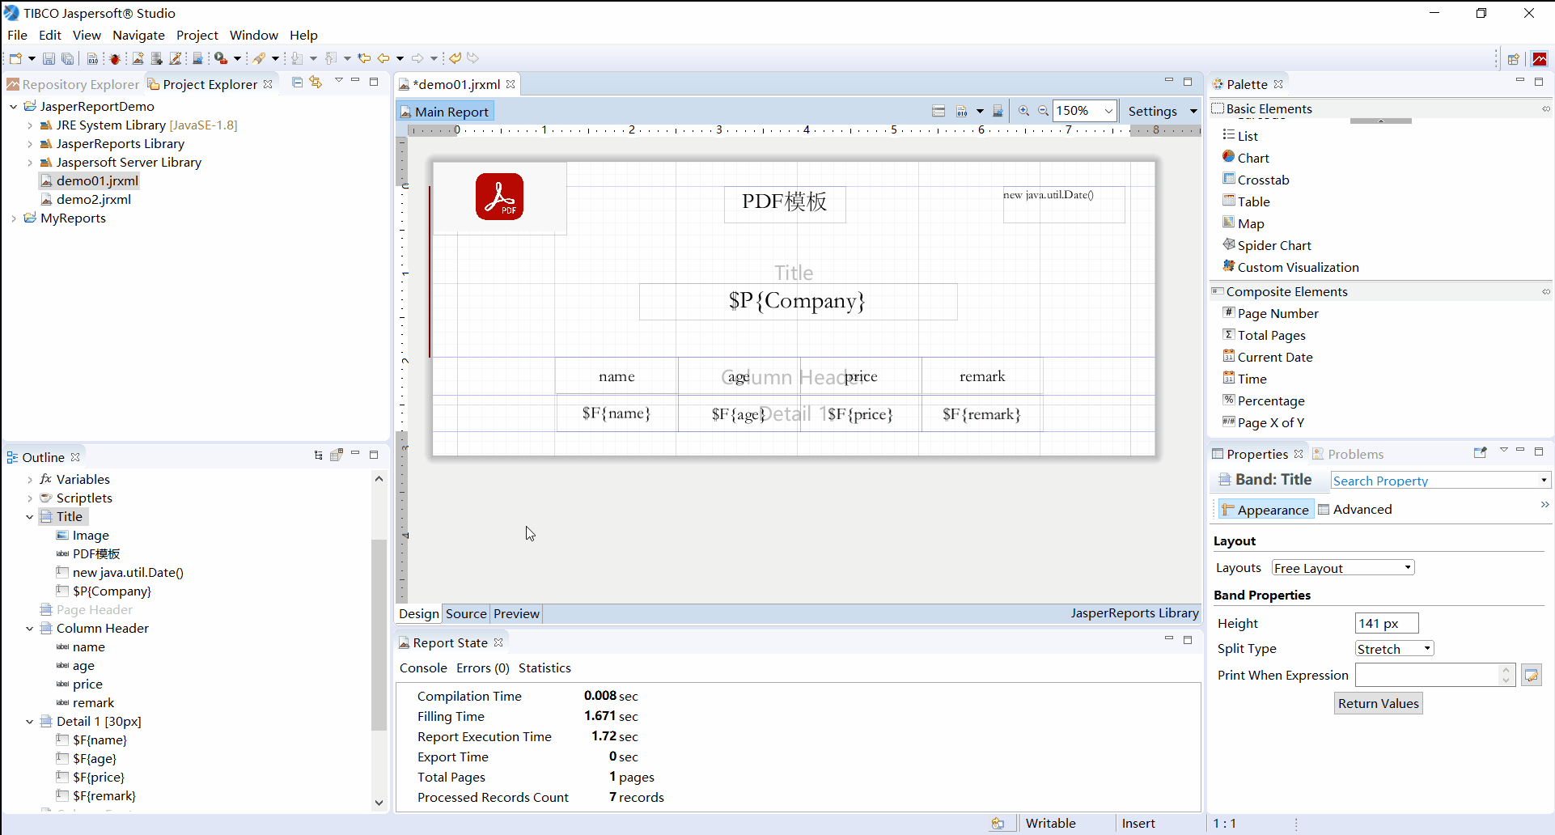Switch to the Appearance properties tab

coord(1266,509)
